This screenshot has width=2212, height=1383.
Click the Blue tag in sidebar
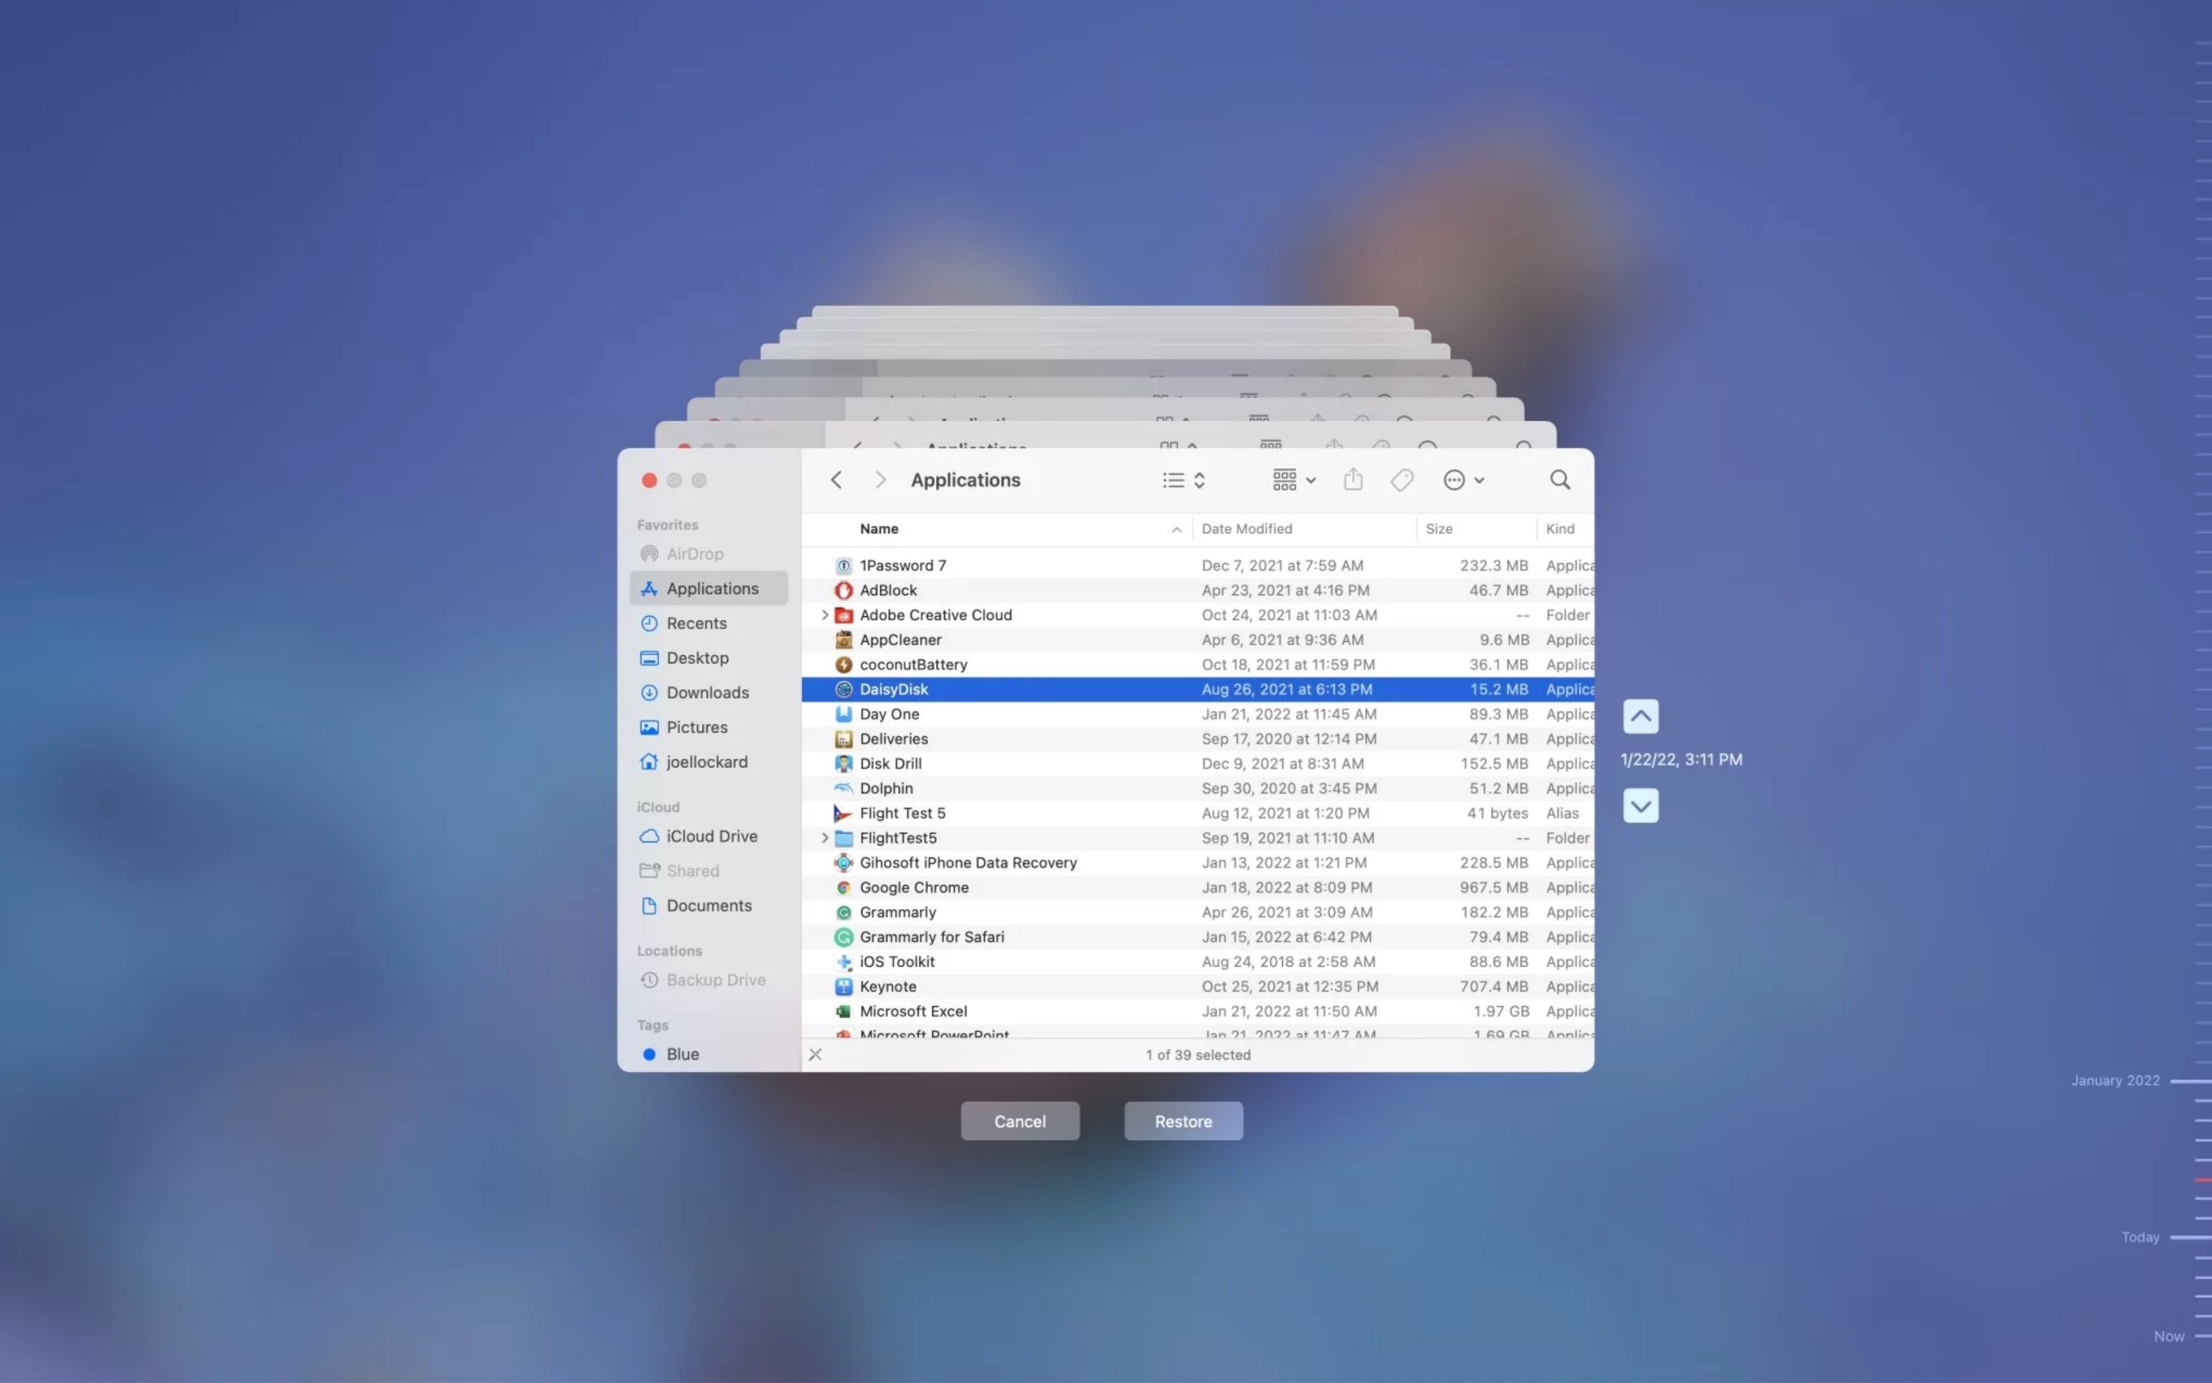tap(682, 1053)
